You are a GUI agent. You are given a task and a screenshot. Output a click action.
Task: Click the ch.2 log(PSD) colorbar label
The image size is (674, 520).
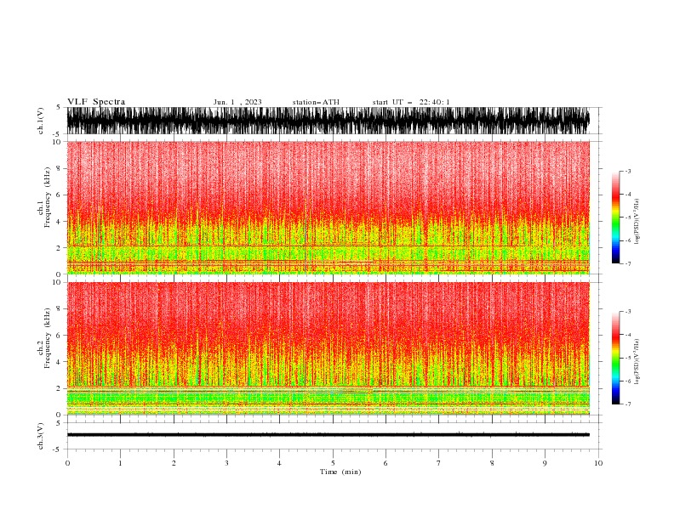(x=637, y=362)
